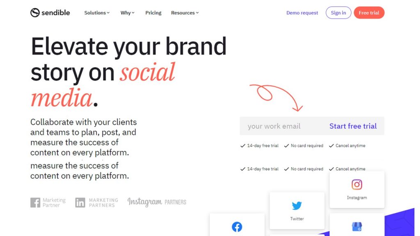Focus the work email input field
The image size is (420, 236).
(x=281, y=126)
